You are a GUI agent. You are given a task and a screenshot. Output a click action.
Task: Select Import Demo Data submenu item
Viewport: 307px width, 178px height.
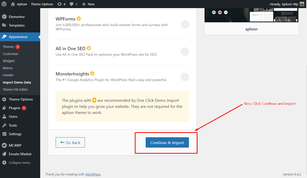point(17,82)
